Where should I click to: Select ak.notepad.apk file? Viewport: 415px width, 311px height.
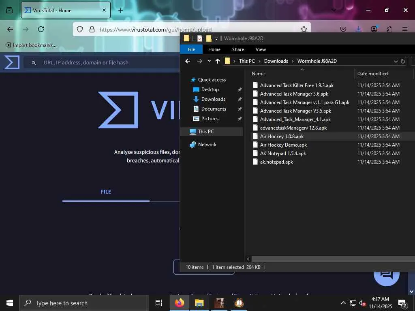(276, 162)
